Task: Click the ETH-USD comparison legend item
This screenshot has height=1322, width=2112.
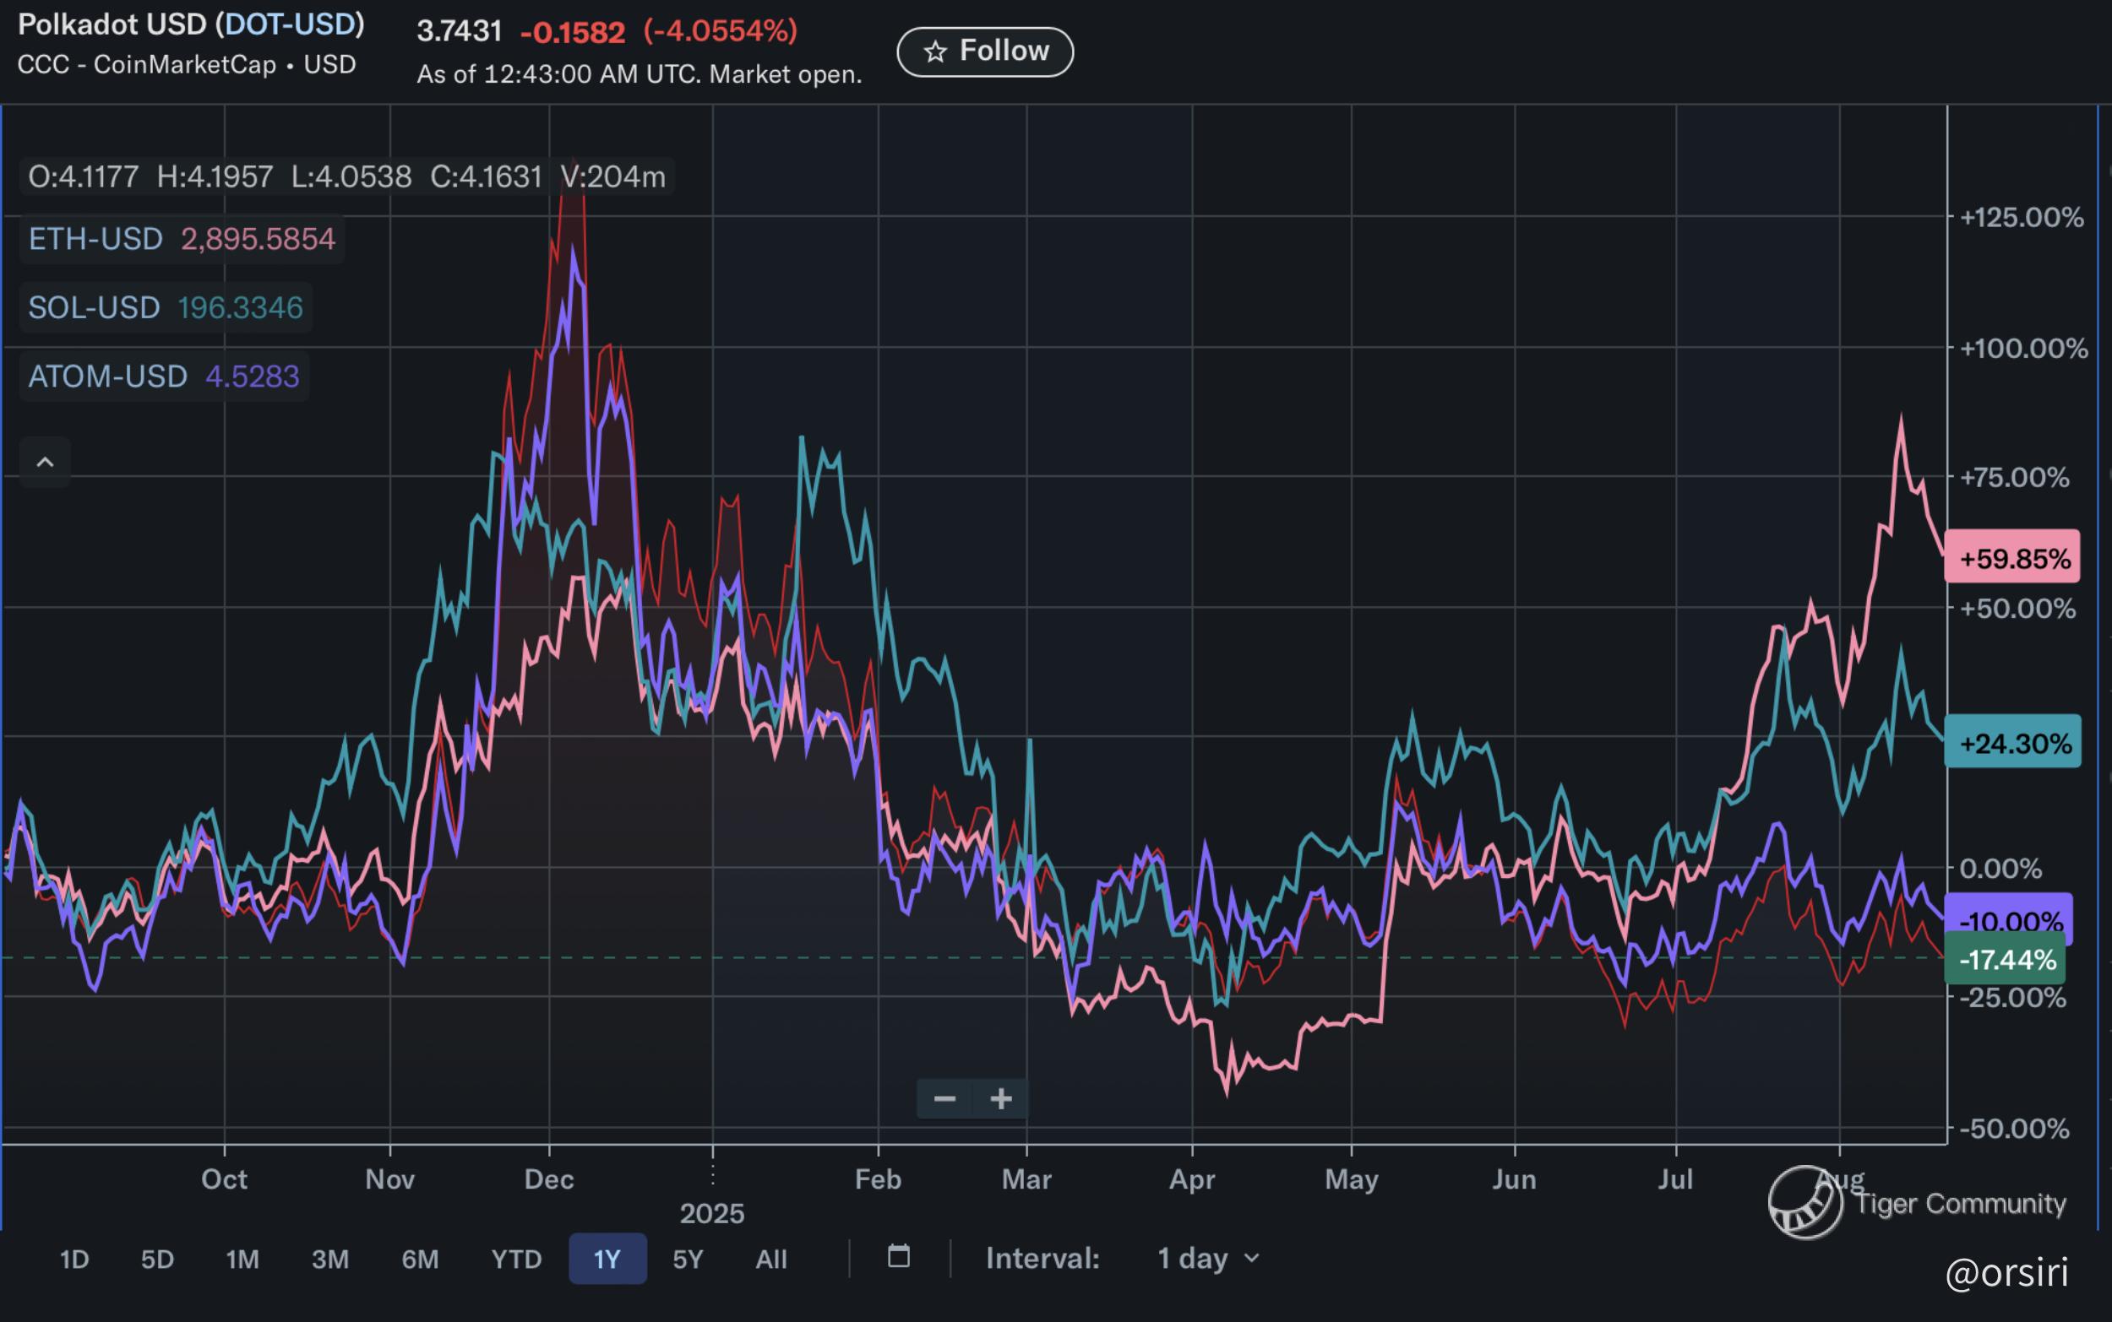Action: (95, 239)
